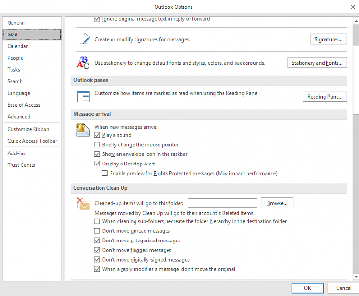Toggle Display a Desktop Alert checkbox
This screenshot has height=296, width=359.
pos(97,164)
